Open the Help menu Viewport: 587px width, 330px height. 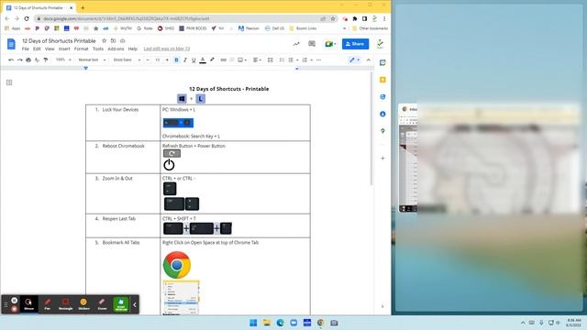coord(132,49)
